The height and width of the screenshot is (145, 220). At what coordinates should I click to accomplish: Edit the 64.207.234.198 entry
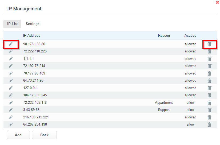click(x=11, y=125)
